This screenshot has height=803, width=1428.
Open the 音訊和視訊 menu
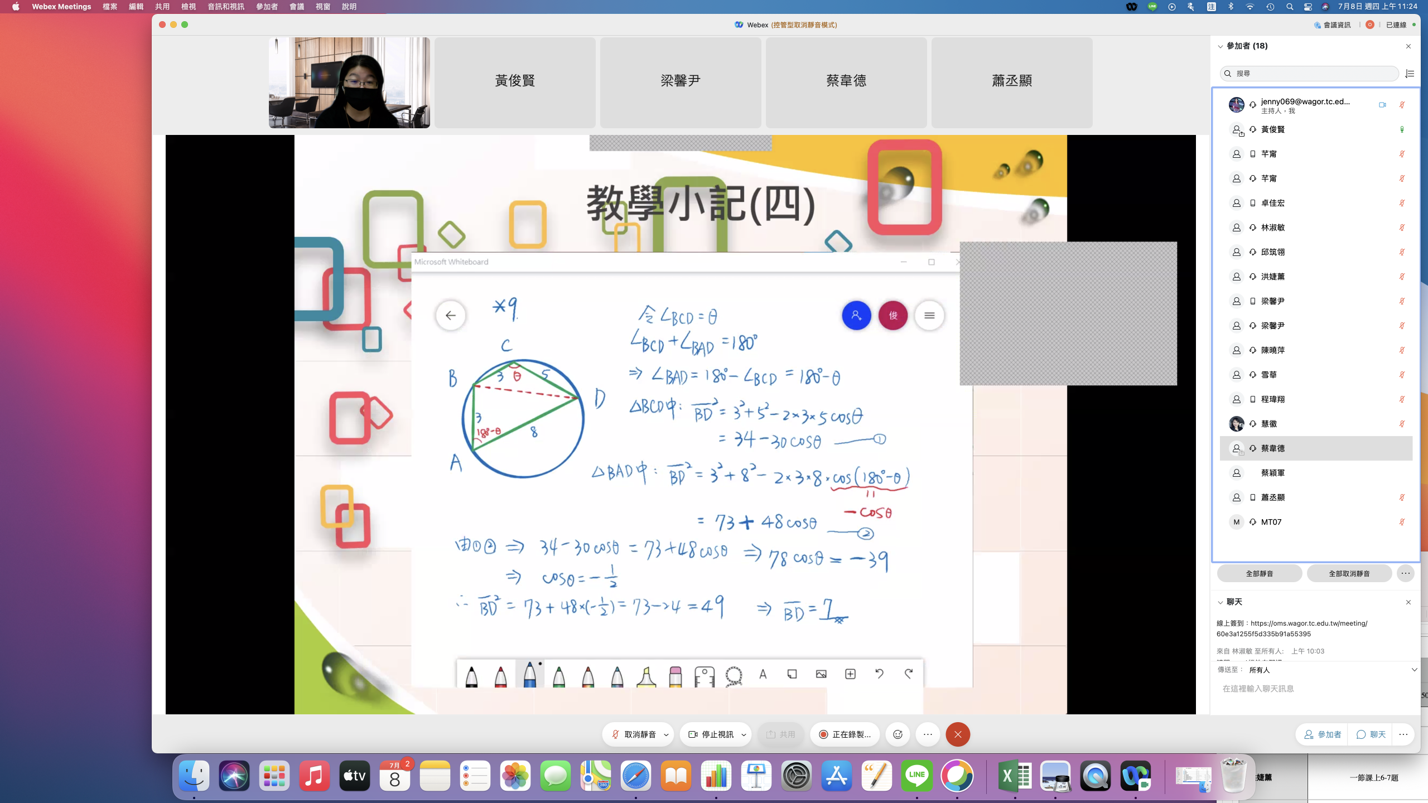click(x=225, y=7)
